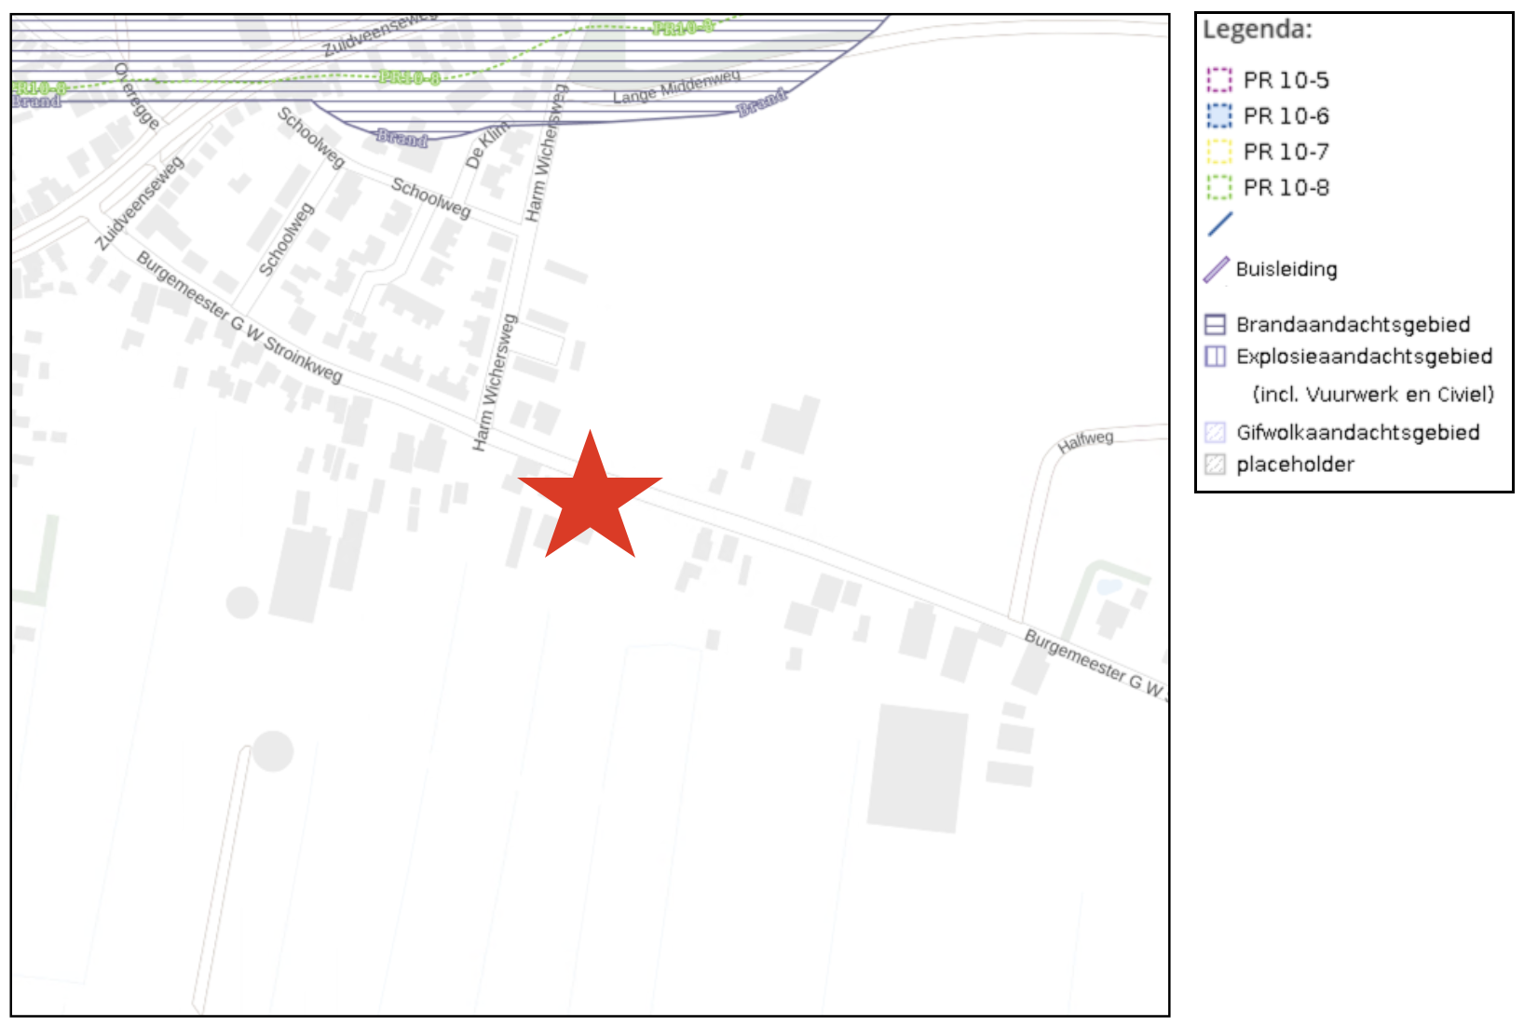Click the Buisleiding purple line symbol

1217,270
